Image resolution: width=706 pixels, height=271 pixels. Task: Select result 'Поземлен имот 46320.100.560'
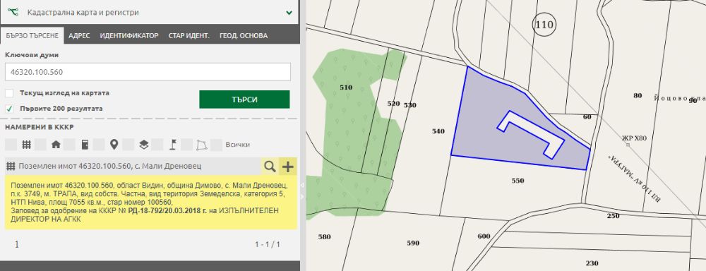pyautogui.click(x=110, y=166)
